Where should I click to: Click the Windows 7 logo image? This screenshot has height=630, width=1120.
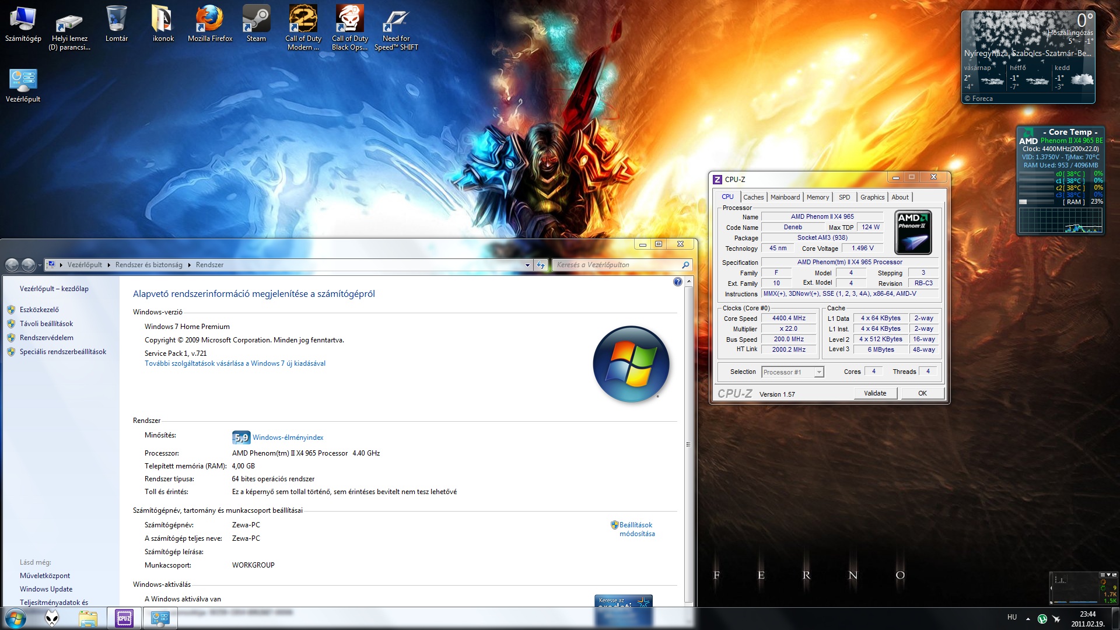tap(631, 364)
